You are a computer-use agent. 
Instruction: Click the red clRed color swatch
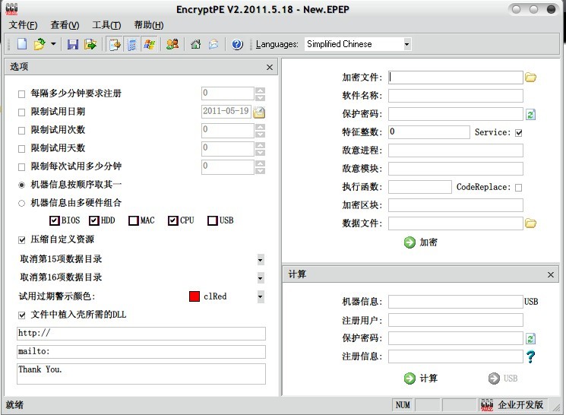(194, 296)
